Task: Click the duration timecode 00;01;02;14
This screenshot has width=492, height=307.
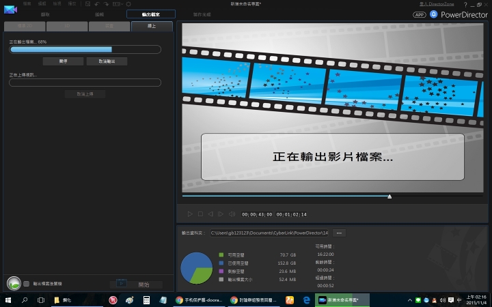Action: click(292, 215)
